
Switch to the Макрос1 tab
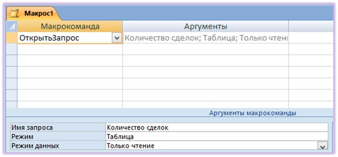coord(32,14)
